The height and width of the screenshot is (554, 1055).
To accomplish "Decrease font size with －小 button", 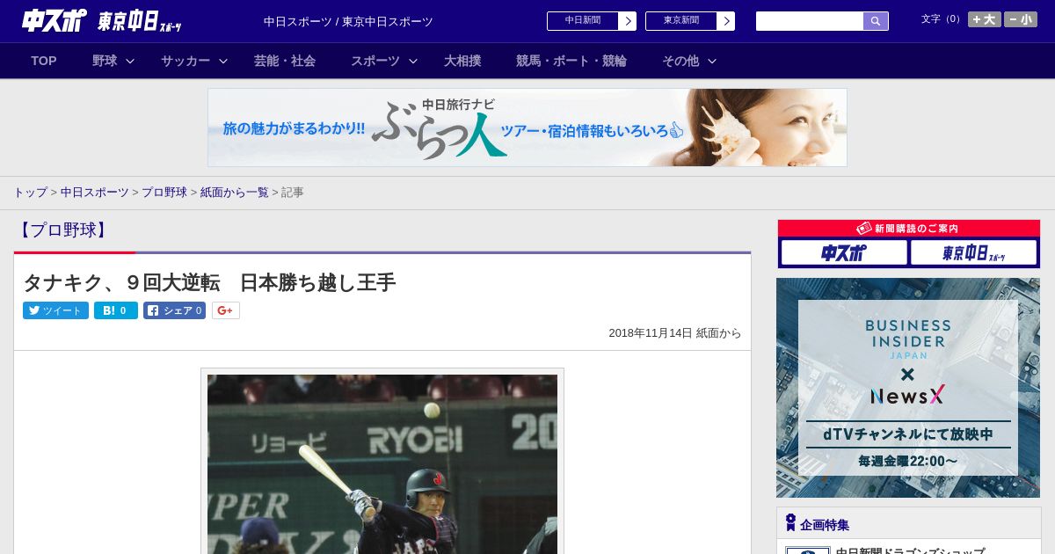I will pyautogui.click(x=1021, y=19).
